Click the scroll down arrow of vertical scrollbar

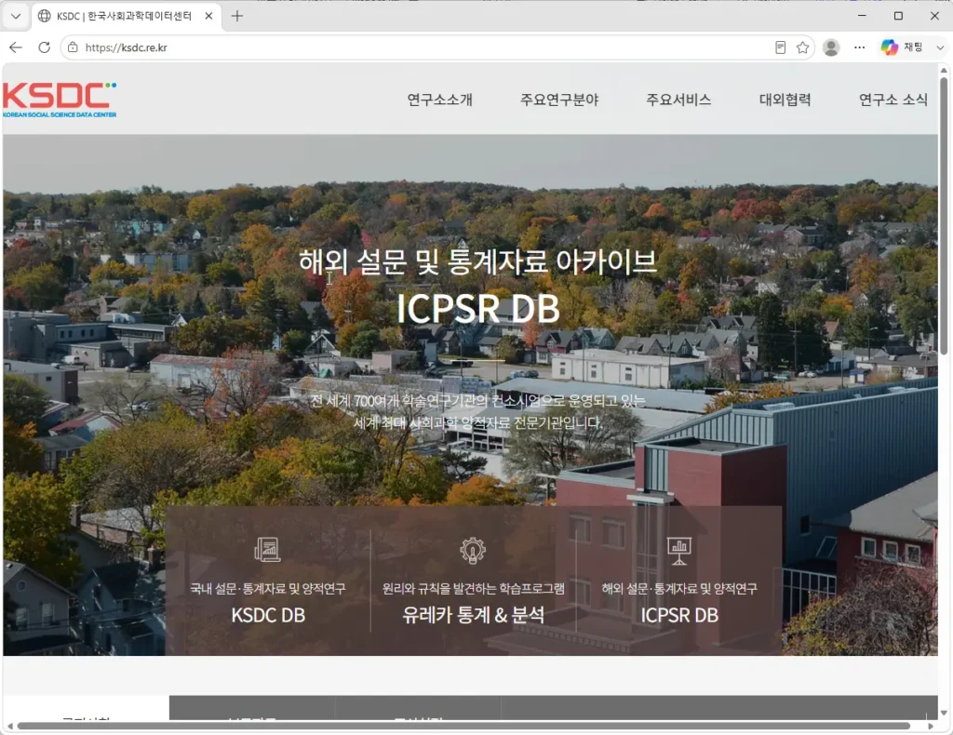pos(944,713)
